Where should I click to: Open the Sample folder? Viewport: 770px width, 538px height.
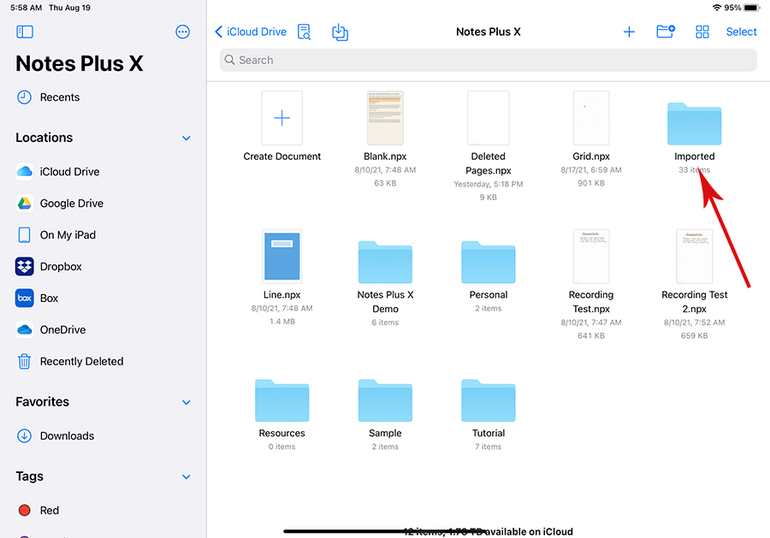tap(385, 400)
